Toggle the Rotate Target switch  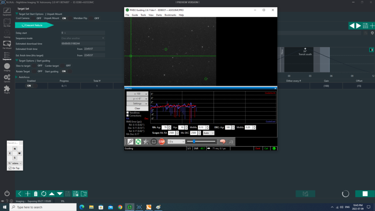tap(37, 71)
